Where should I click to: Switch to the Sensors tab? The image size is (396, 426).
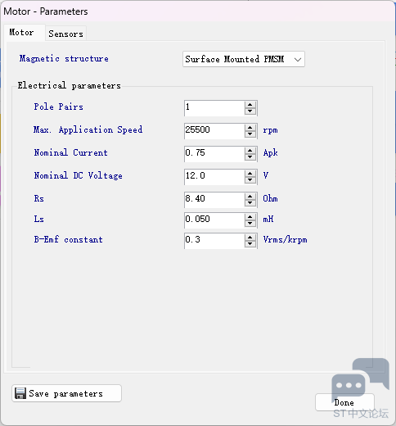65,34
